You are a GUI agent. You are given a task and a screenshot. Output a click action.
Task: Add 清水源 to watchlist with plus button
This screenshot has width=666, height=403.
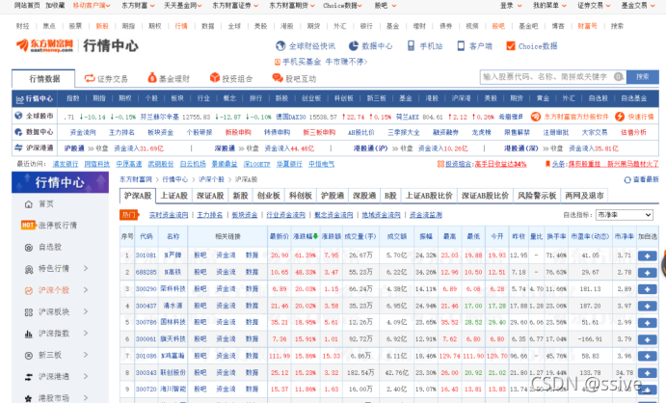pyautogui.click(x=648, y=307)
